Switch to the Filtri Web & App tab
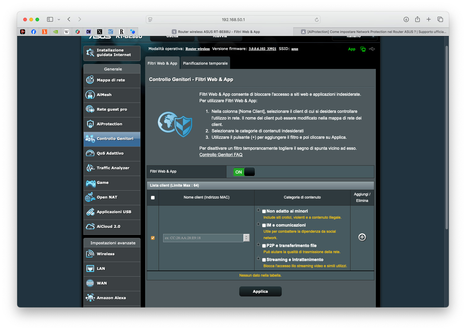The image size is (466, 330). pos(162,63)
